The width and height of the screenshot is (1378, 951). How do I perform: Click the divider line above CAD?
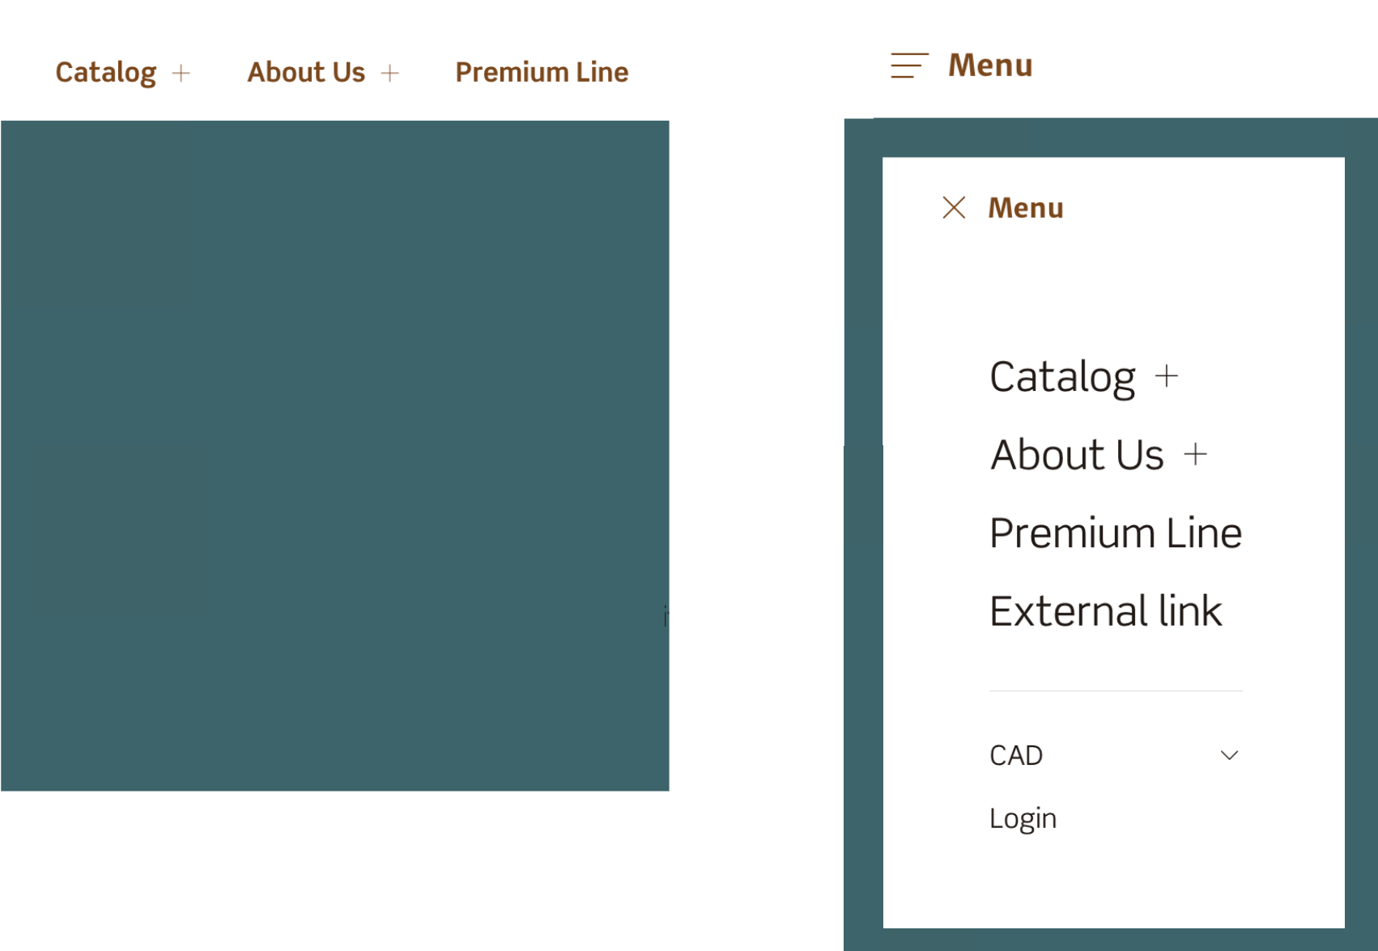tap(1116, 691)
